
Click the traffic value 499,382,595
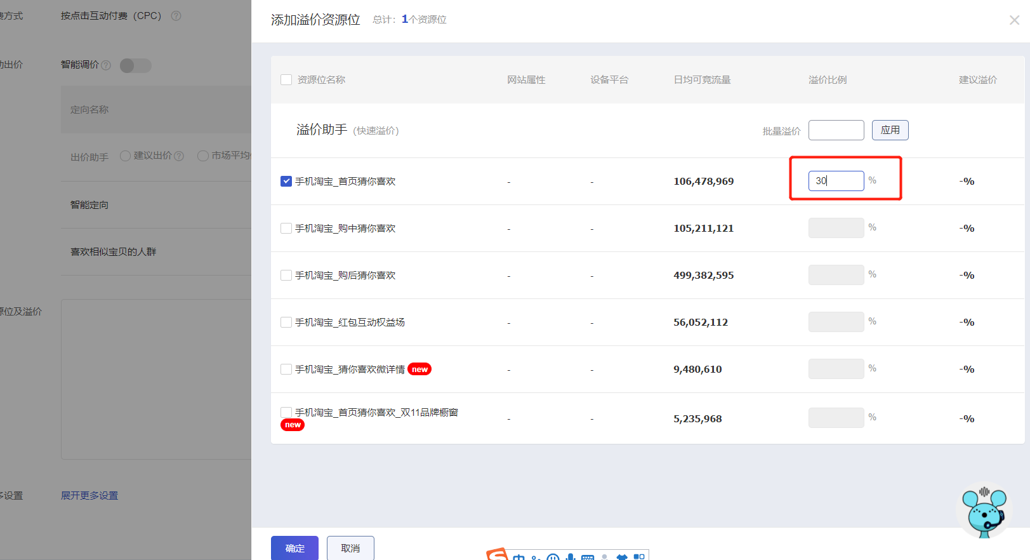(704, 276)
